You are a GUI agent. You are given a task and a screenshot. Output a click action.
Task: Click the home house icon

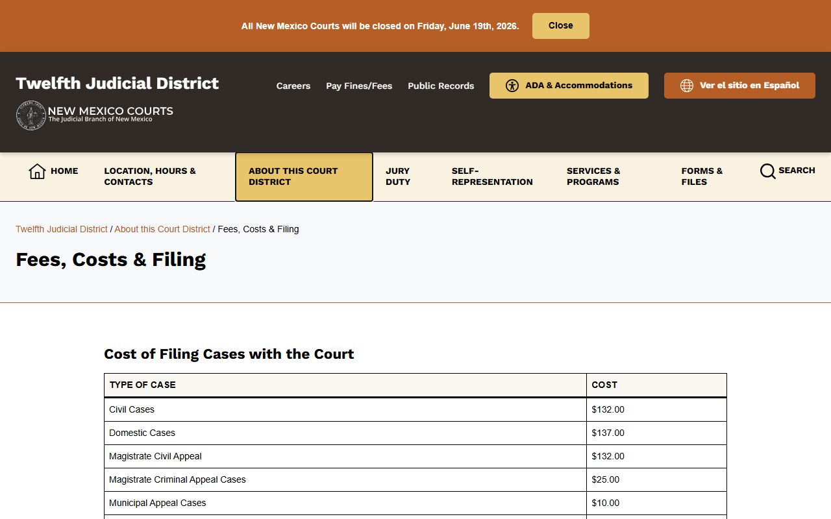[x=37, y=171]
